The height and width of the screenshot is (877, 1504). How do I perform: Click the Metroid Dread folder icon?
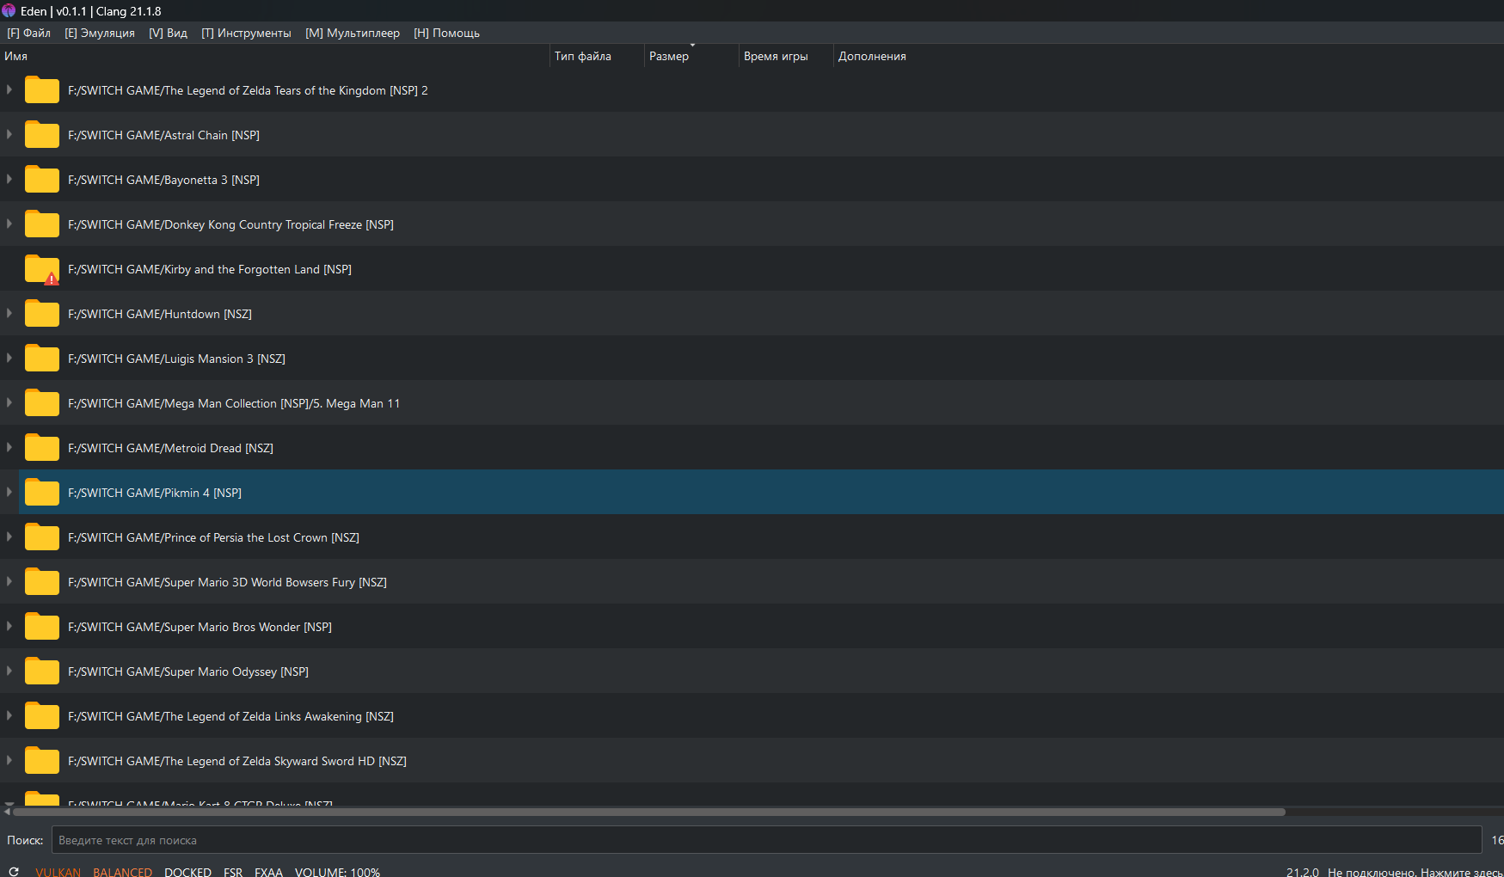[41, 448]
